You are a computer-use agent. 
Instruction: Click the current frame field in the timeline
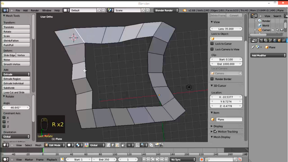pos(128,159)
